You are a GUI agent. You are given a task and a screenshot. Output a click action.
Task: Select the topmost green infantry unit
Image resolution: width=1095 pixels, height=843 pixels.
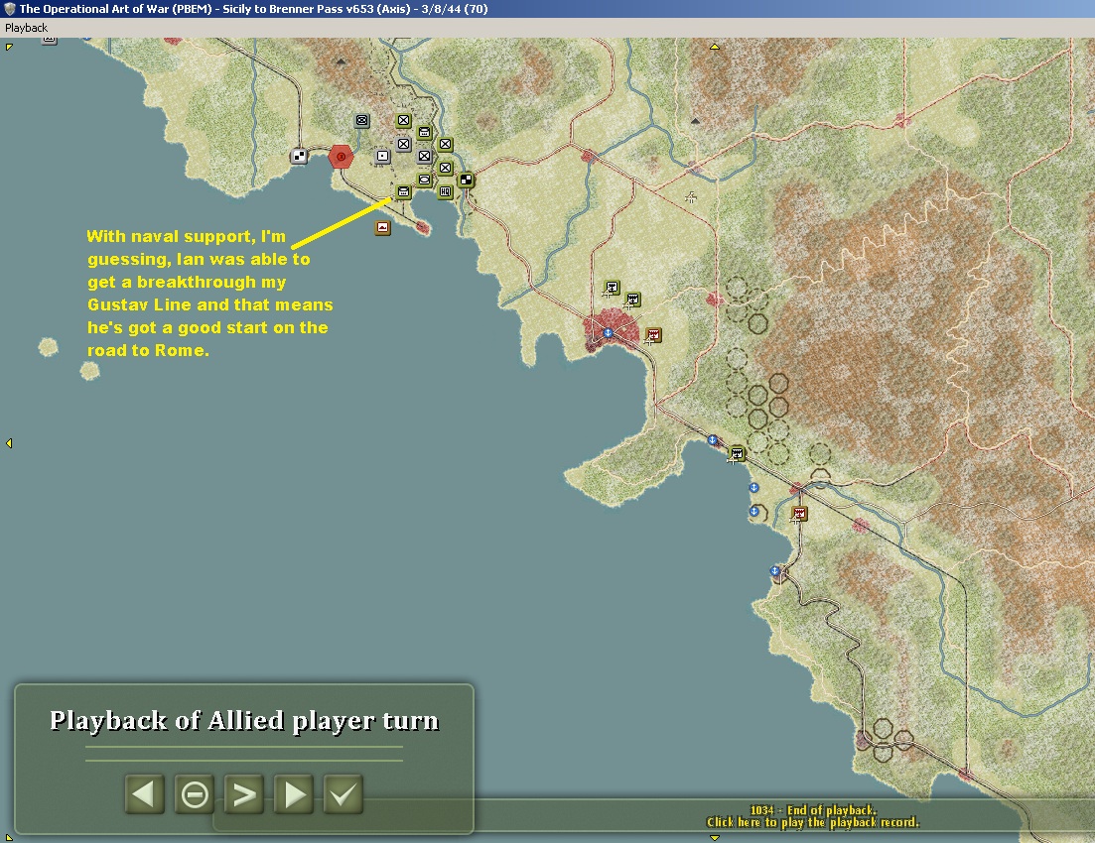pyautogui.click(x=404, y=121)
